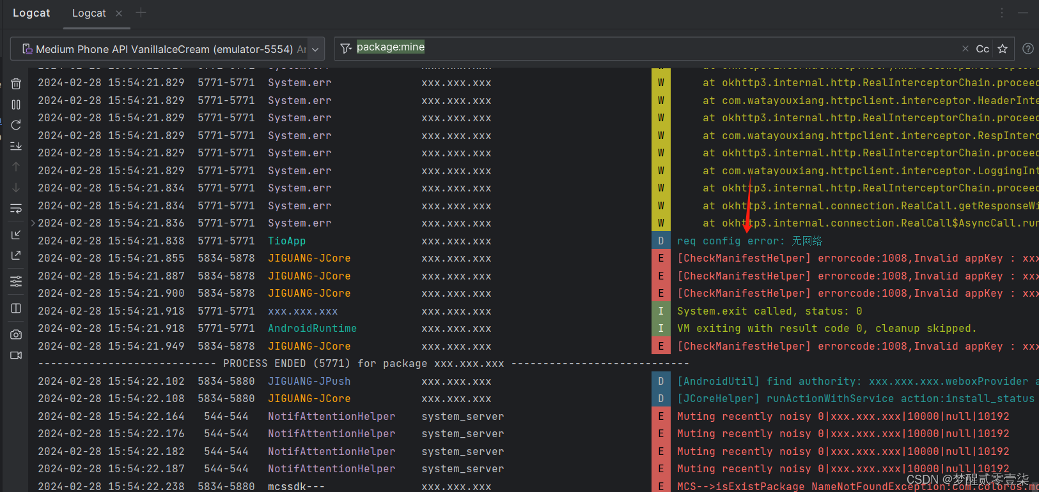
Task: Select the TioApp tag entry
Action: pos(286,241)
